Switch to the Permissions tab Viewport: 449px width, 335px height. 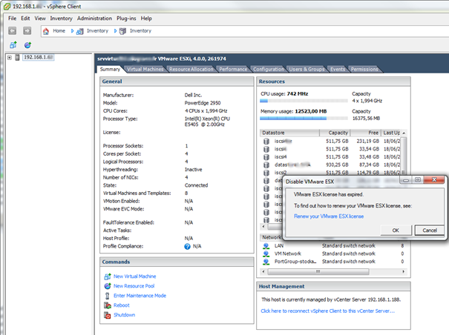[364, 69]
